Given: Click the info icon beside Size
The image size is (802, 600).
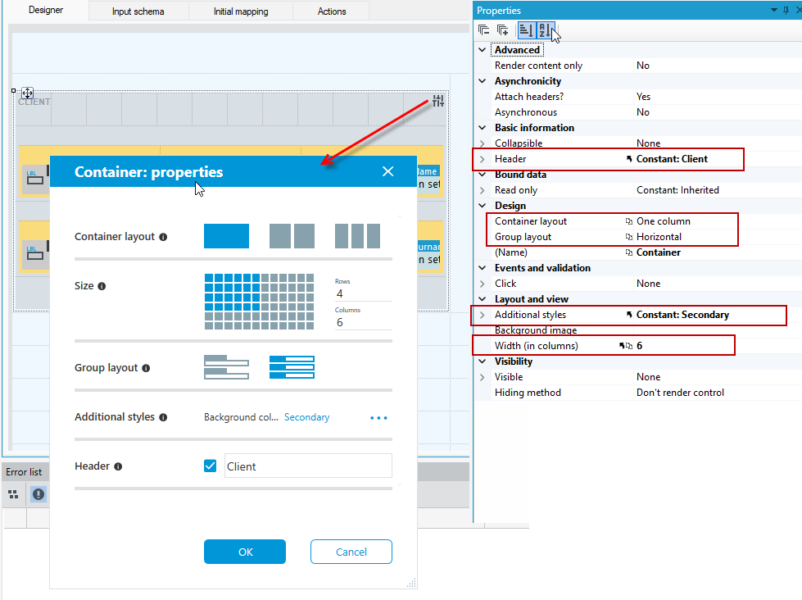Looking at the screenshot, I should [x=102, y=286].
